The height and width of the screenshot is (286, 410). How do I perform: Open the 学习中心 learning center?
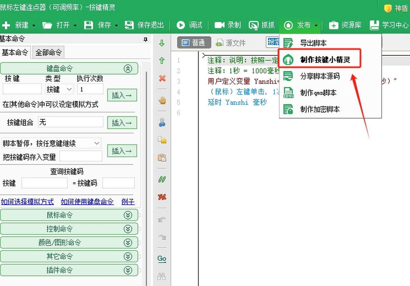pyautogui.click(x=389, y=25)
